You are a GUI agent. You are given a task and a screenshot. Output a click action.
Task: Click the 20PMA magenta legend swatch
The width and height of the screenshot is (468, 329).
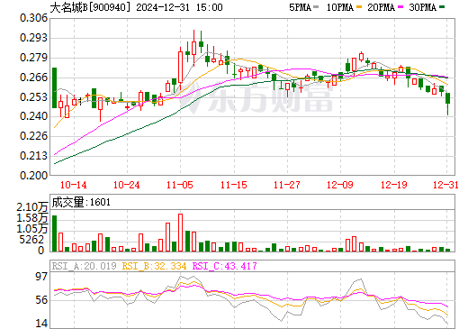(400, 7)
